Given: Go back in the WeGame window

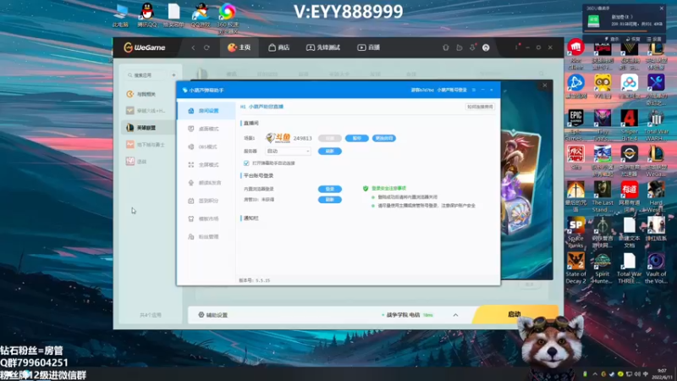Looking at the screenshot, I should (194, 47).
